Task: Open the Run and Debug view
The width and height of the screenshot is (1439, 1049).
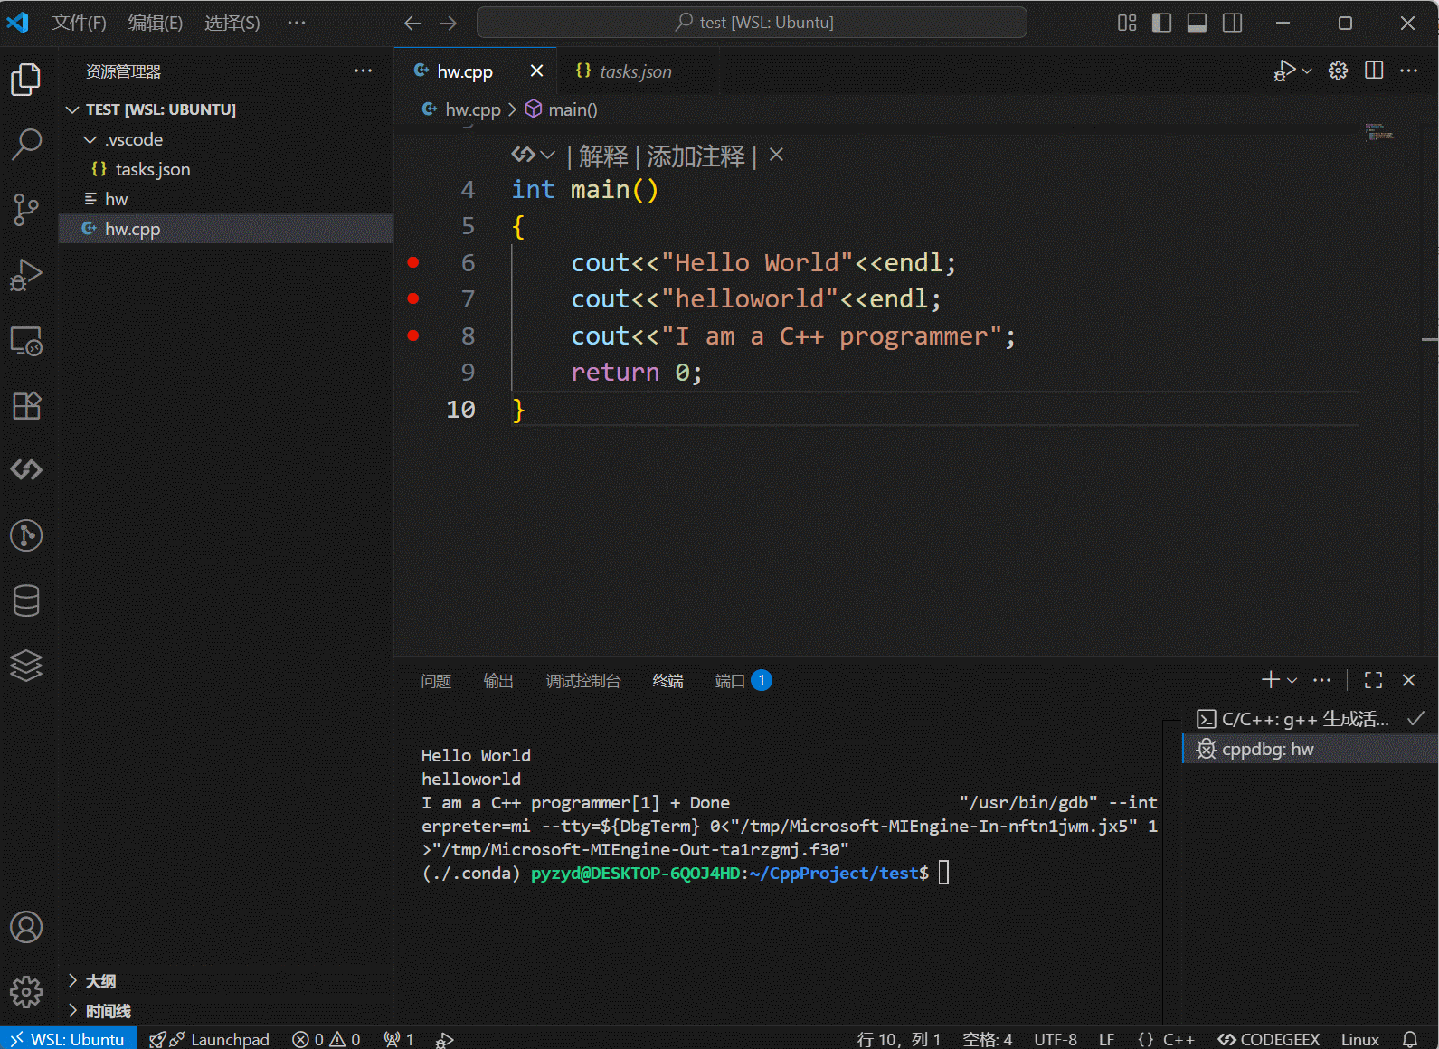Action: 26,275
